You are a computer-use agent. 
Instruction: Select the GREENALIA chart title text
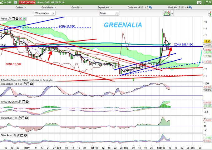(123, 25)
